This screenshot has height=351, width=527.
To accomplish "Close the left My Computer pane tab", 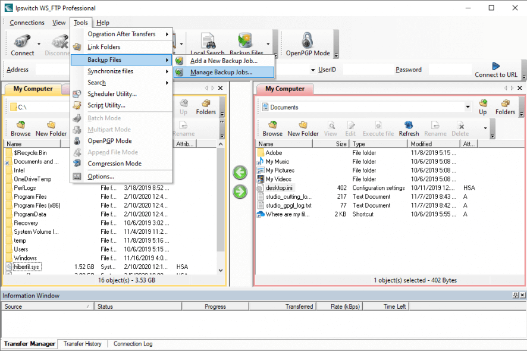I will tap(221, 88).
